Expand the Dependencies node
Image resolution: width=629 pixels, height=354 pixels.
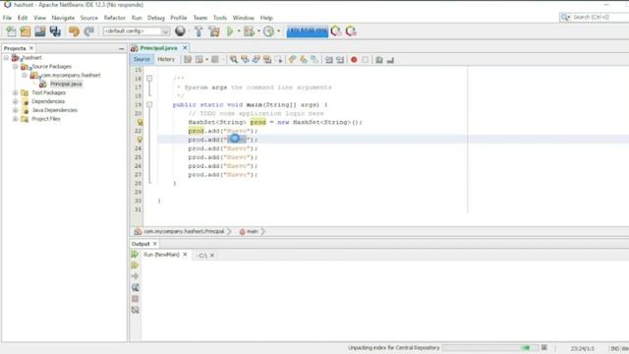16,101
